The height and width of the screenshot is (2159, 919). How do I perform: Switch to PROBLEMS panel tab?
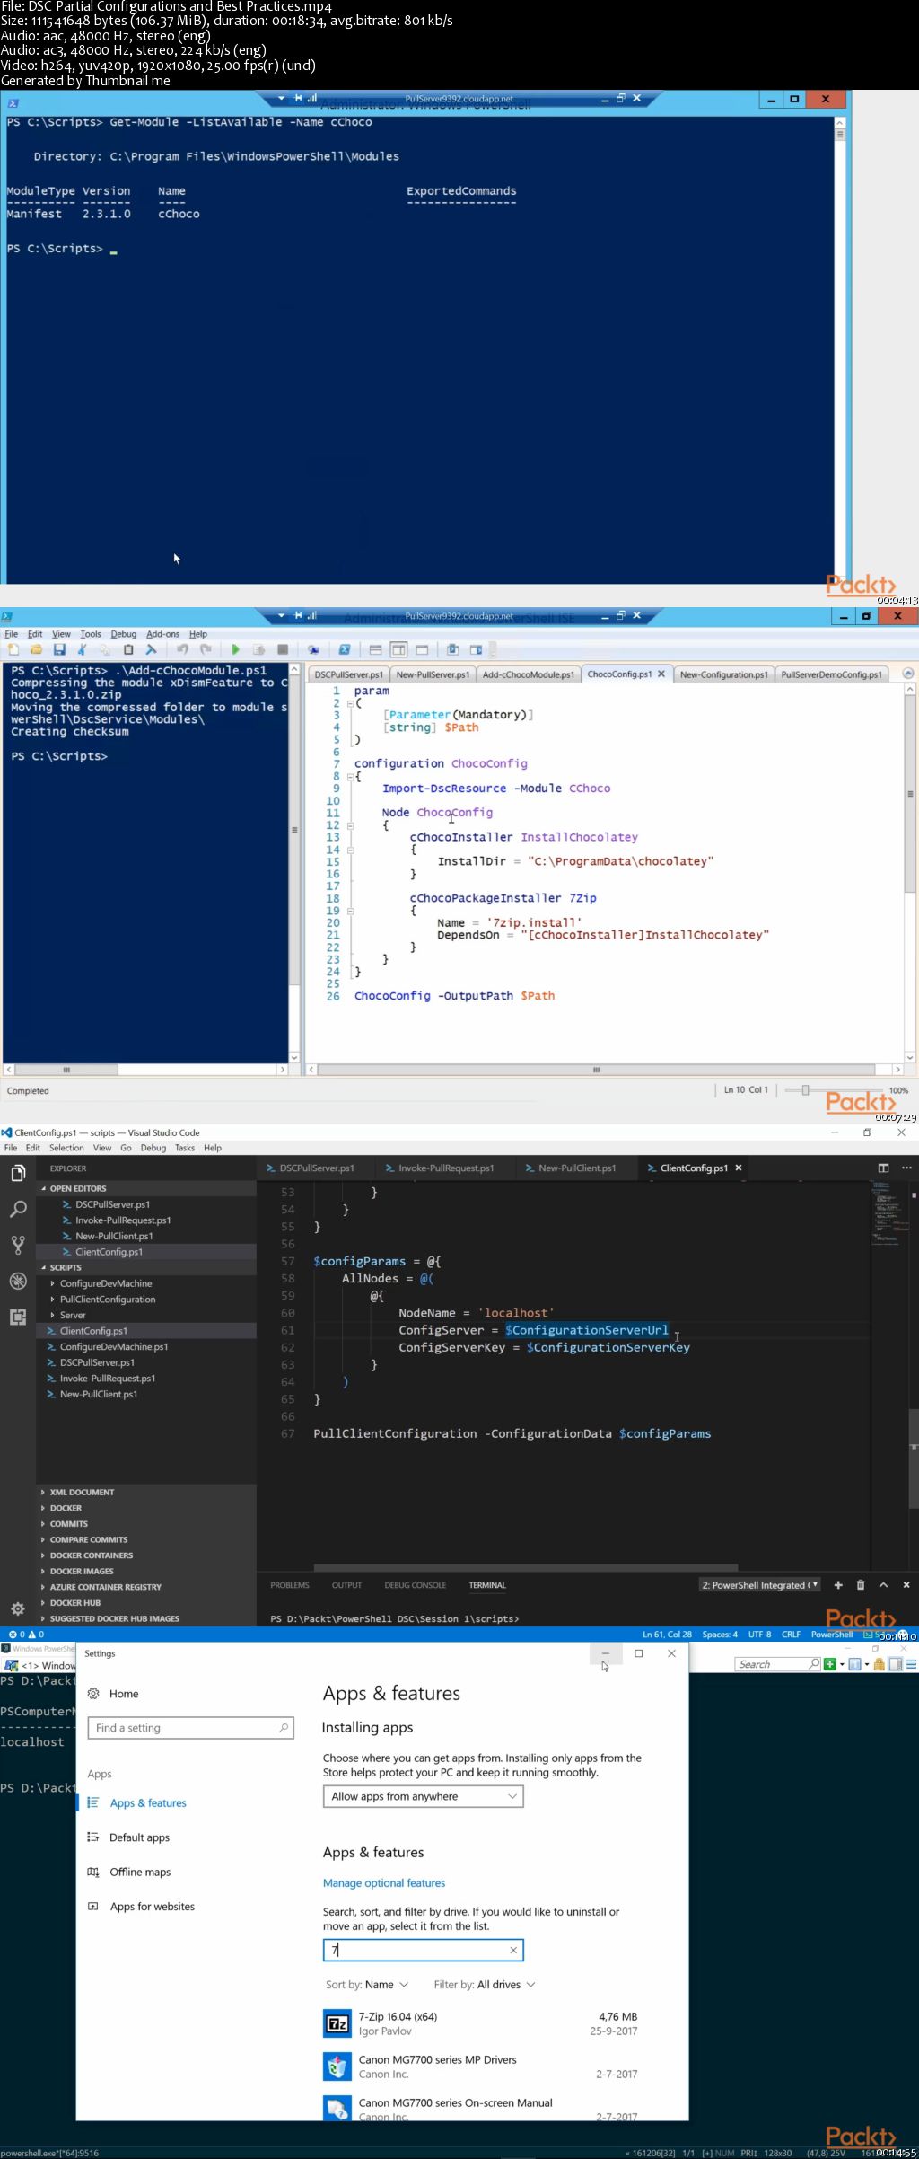pyautogui.click(x=290, y=1585)
